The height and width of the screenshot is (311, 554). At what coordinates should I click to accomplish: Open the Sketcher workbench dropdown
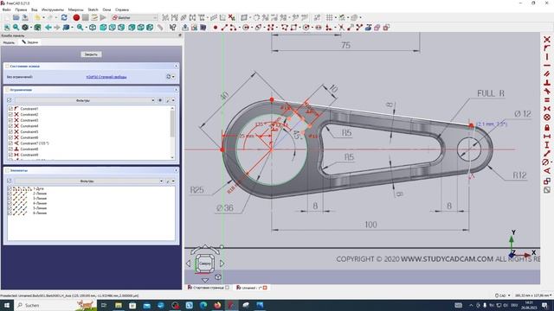point(134,17)
